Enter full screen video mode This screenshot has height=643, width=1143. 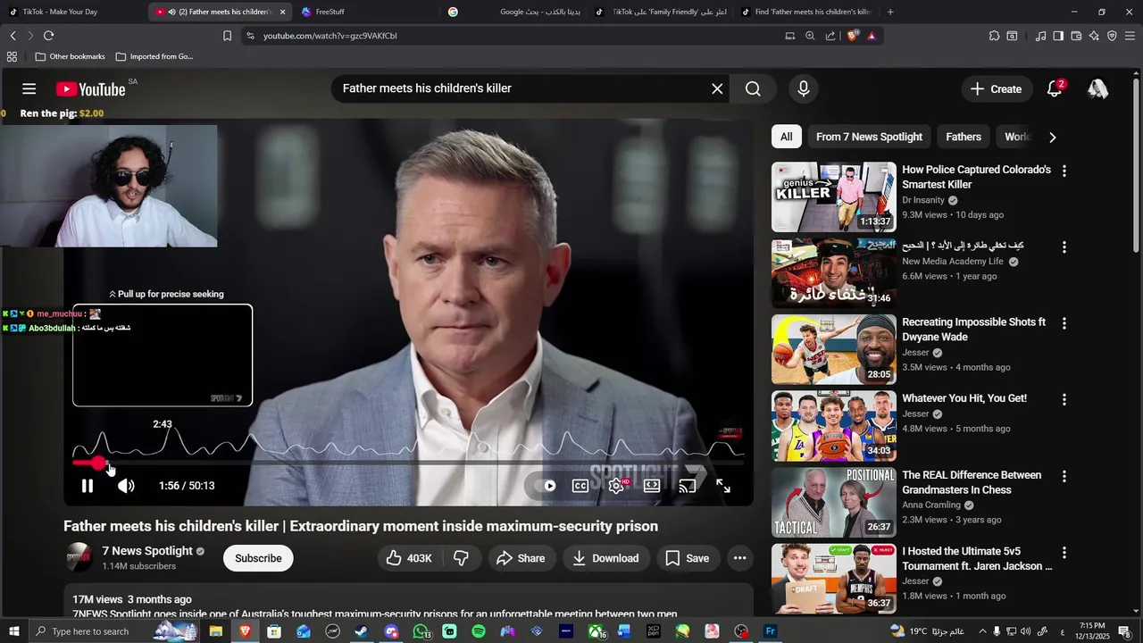click(723, 486)
